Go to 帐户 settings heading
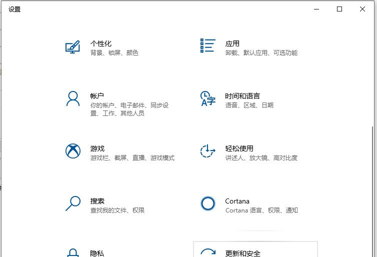The width and height of the screenshot is (377, 257). coord(97,96)
